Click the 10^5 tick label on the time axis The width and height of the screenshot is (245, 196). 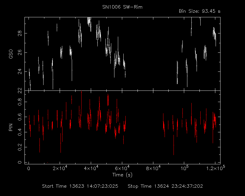(x=184, y=168)
